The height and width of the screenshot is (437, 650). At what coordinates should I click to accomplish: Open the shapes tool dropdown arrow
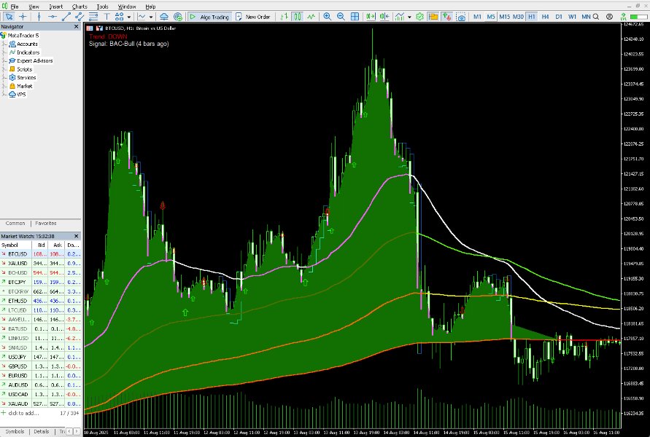click(x=129, y=17)
